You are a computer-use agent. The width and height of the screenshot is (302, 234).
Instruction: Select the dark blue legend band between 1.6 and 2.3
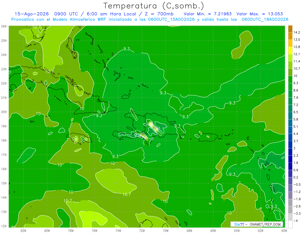290,159
